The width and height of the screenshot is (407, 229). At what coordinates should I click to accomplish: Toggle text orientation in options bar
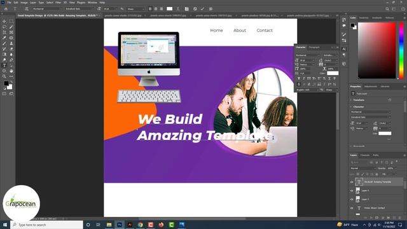click(27, 9)
